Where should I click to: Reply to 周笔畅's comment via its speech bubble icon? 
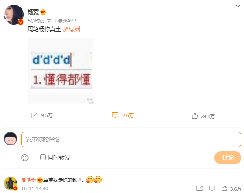tap(212, 189)
